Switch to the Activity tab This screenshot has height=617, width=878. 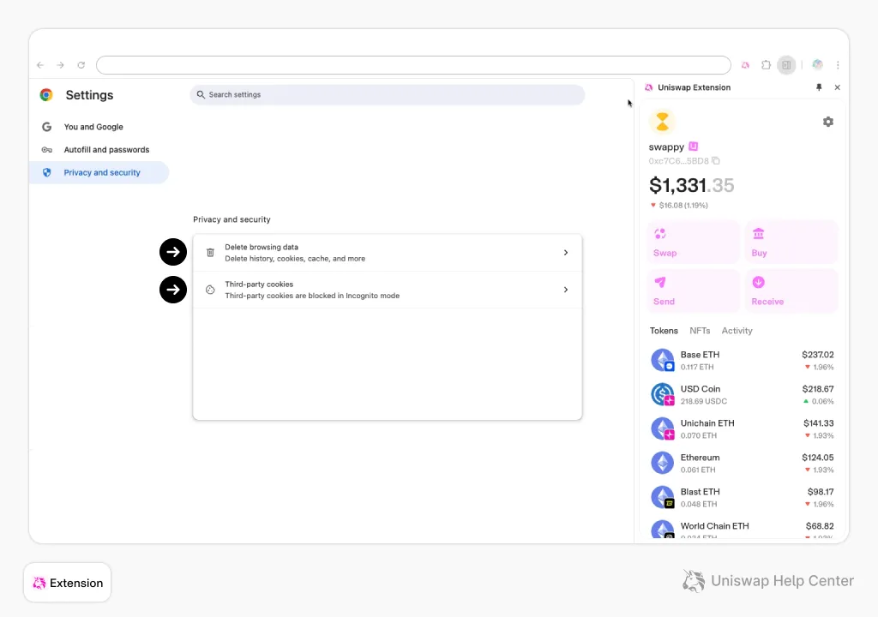point(737,331)
